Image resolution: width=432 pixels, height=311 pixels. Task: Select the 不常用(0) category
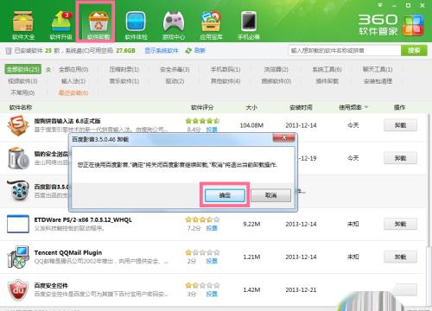coord(22,93)
